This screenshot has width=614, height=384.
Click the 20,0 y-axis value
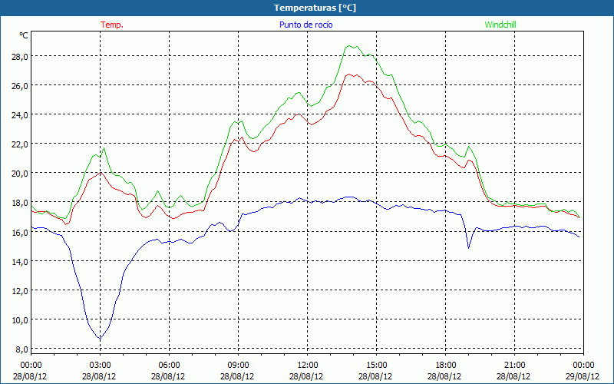pyautogui.click(x=20, y=174)
